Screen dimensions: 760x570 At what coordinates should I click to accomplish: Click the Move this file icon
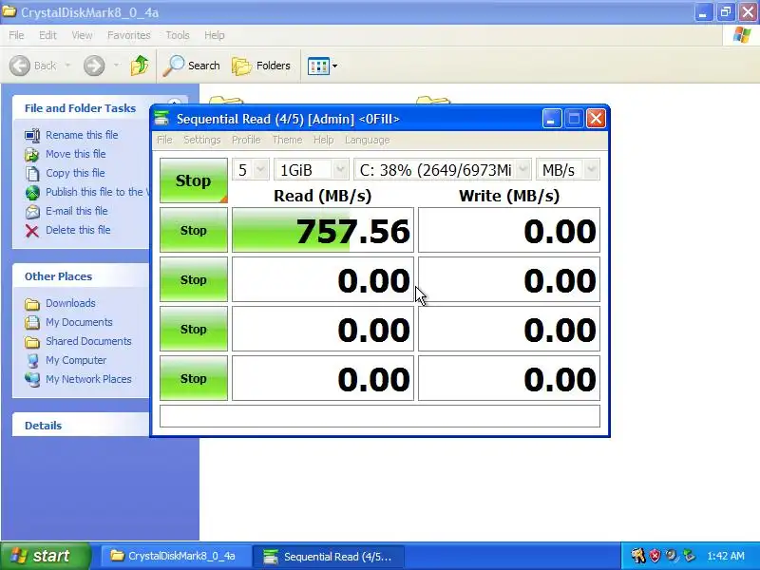[32, 154]
